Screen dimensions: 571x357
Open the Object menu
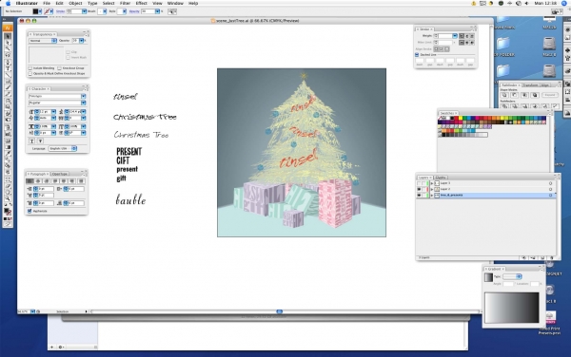pyautogui.click(x=75, y=3)
